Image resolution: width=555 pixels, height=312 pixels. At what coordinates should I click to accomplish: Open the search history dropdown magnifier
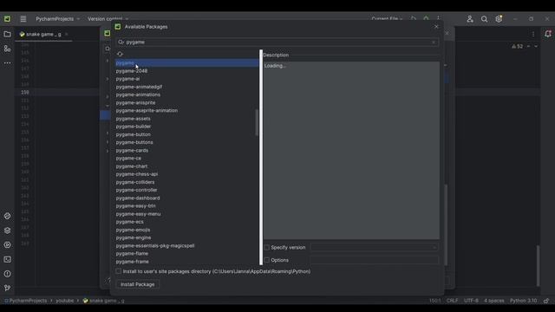(121, 42)
